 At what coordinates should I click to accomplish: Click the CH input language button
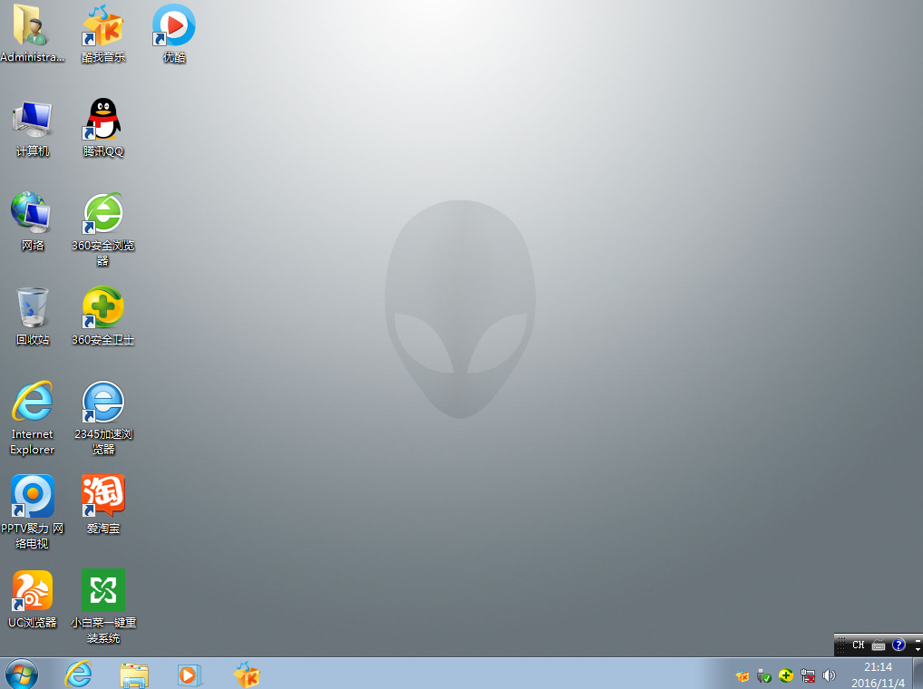click(859, 645)
